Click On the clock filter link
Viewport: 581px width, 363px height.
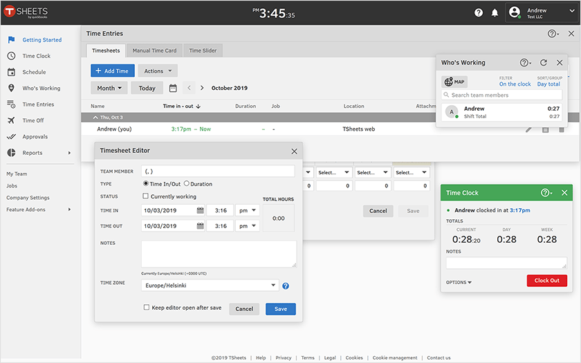(x=515, y=84)
